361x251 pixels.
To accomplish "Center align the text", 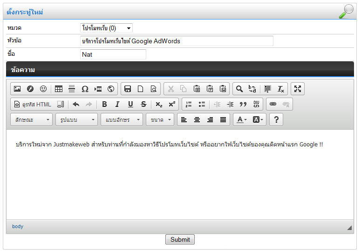I will coord(197,119).
